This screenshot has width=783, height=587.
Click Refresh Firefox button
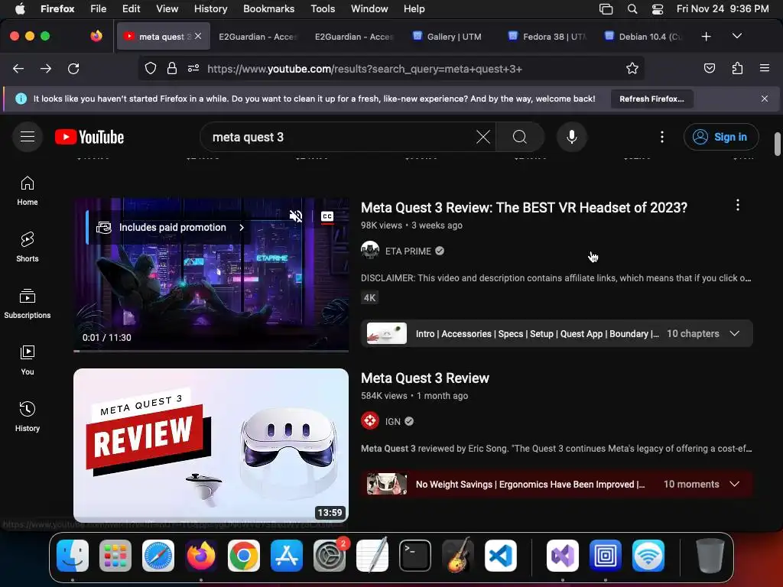(x=651, y=99)
